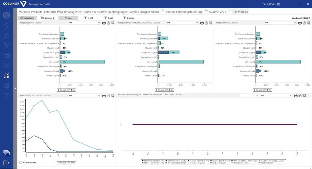Click the Plan ab SAP legend swatch in line chart

[x=58, y=163]
